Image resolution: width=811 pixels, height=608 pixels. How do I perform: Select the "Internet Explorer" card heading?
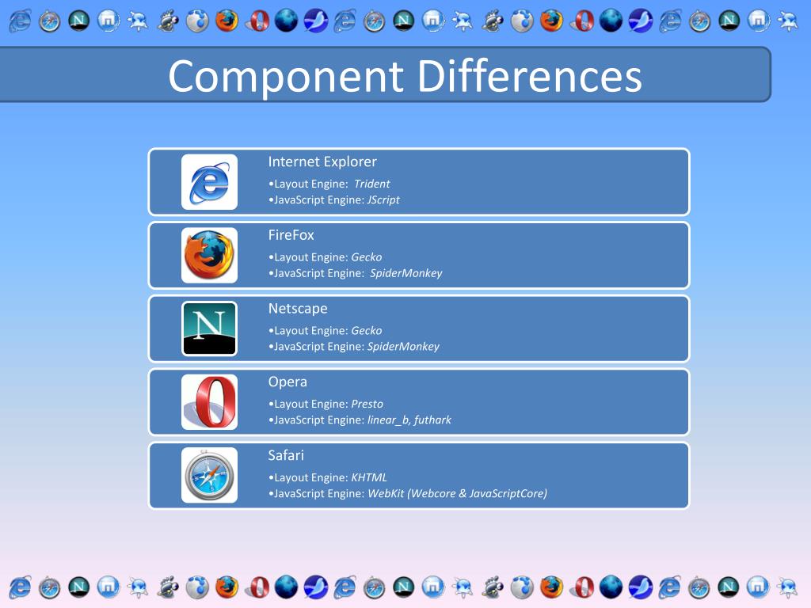pyautogui.click(x=322, y=161)
